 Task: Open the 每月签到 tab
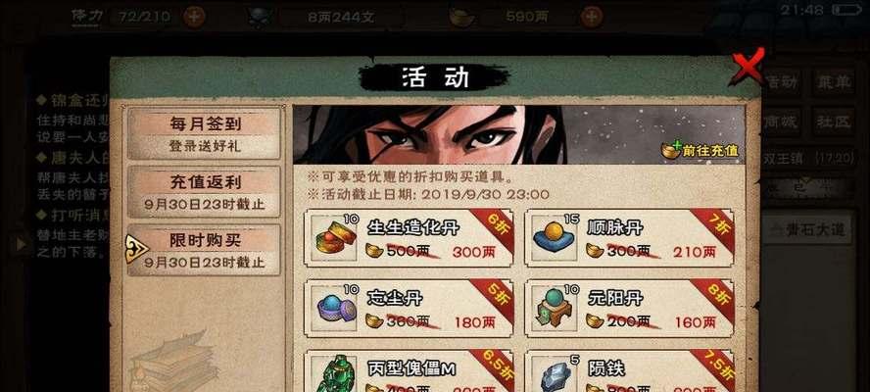205,134
